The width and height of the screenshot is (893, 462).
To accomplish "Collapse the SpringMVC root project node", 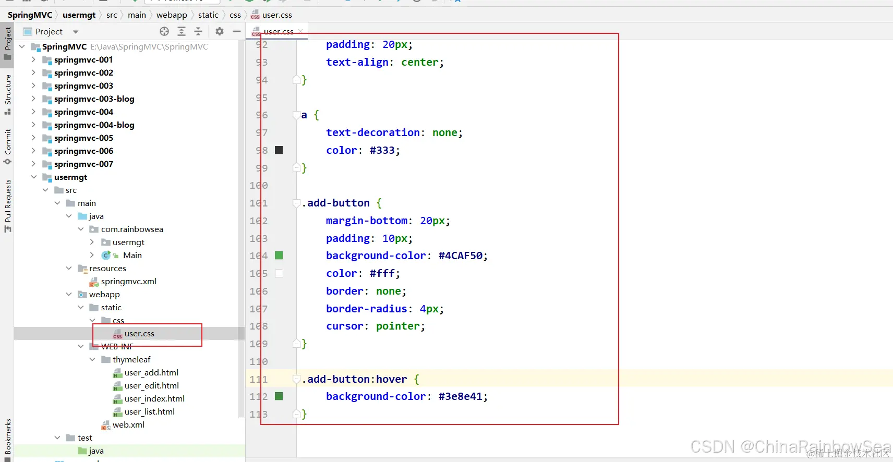I will [22, 46].
